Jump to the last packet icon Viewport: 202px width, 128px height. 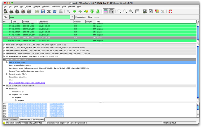[98, 11]
